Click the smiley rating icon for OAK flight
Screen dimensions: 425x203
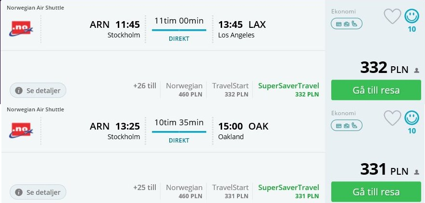[412, 118]
